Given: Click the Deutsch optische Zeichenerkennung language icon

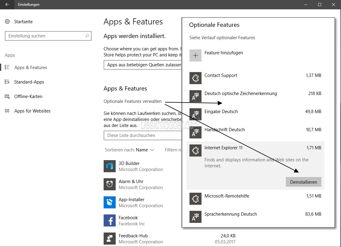Looking at the screenshot, I should (x=195, y=96).
